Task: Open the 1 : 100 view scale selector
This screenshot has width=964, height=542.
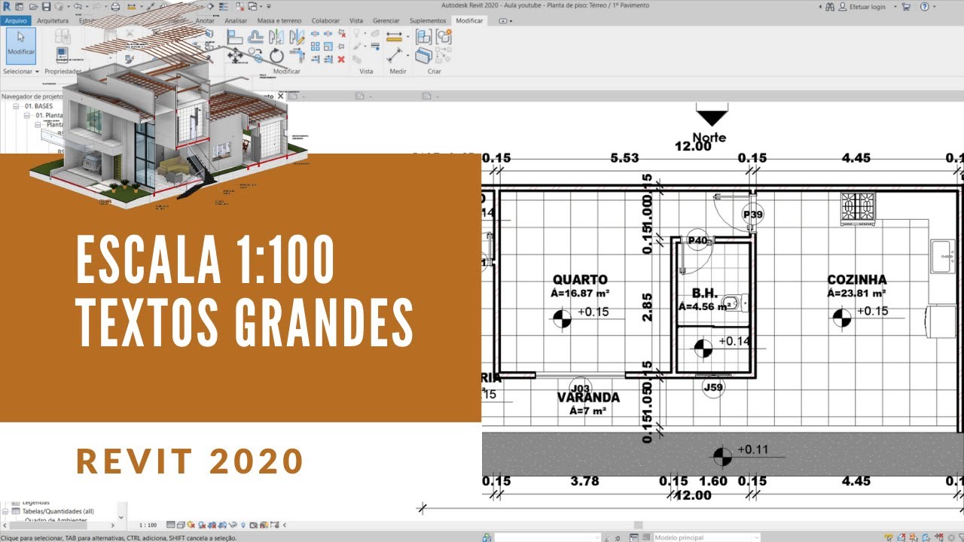Action: tap(148, 525)
